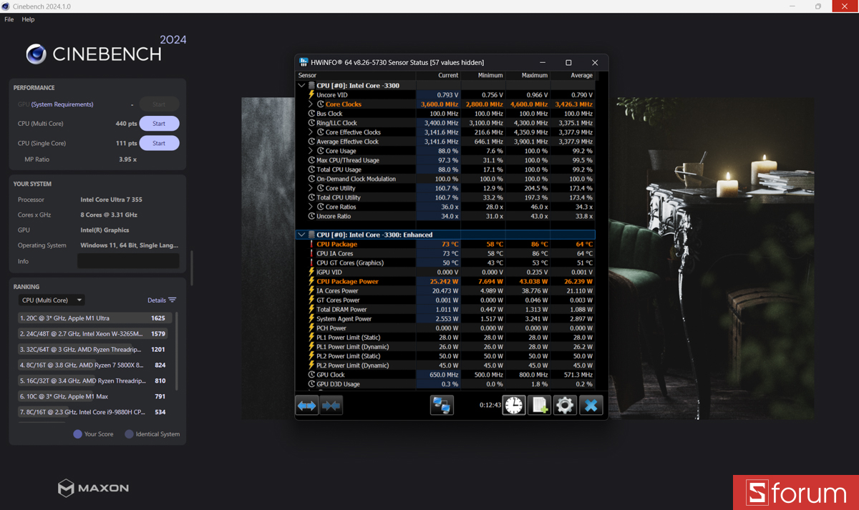The image size is (859, 510).
Task: Click the Info input field
Action: pos(128,261)
